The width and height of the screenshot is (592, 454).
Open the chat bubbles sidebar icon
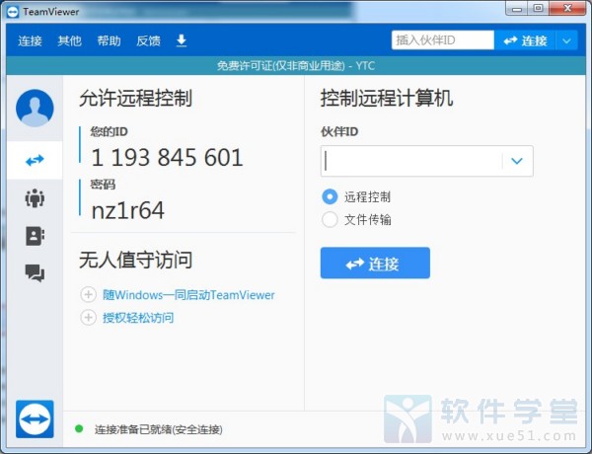click(35, 272)
